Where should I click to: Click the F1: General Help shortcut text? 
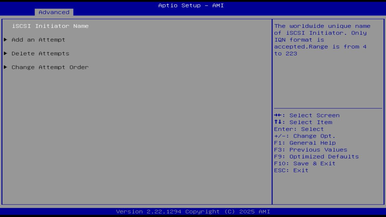(x=305, y=143)
